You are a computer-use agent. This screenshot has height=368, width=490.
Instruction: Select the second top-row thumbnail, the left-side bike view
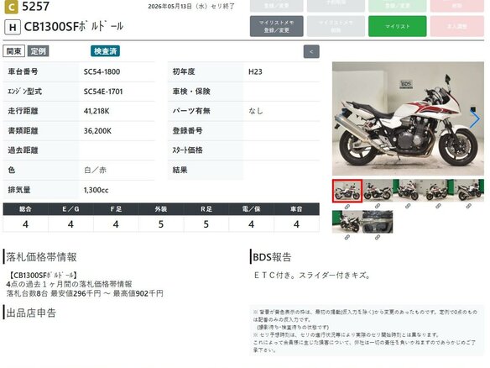[x=378, y=190]
